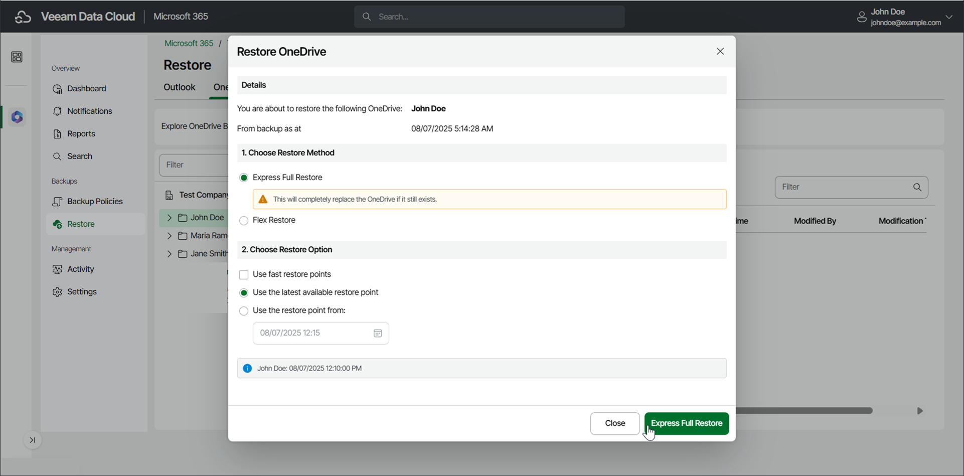Viewport: 964px width, 476px height.
Task: Enable the Use fast restore points checkbox
Action: coord(244,275)
